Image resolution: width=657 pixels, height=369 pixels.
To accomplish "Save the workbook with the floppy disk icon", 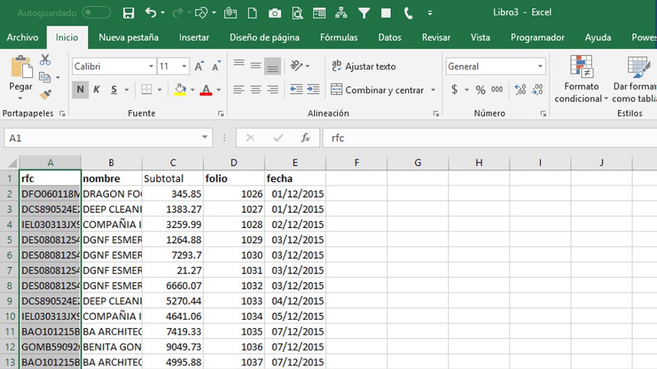I will point(129,13).
